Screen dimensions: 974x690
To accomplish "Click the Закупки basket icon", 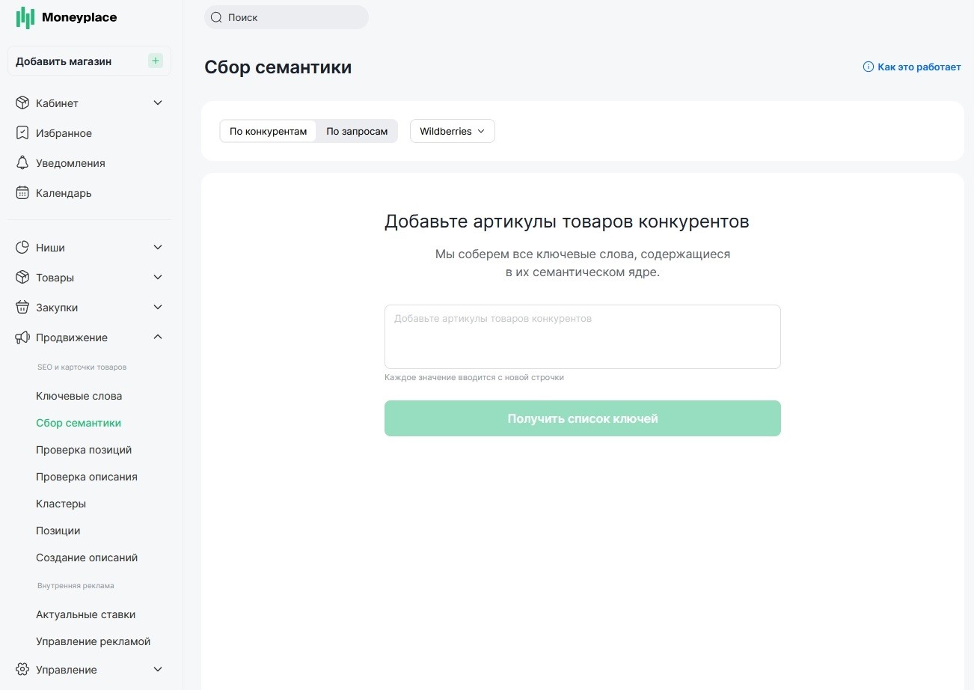I will [22, 308].
